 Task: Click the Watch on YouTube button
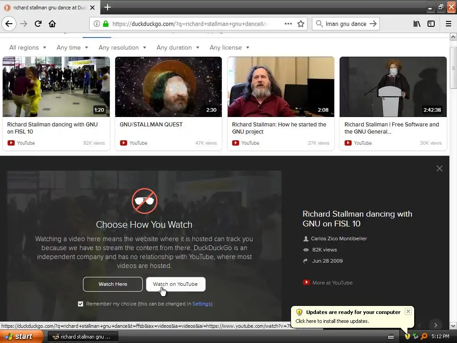175,284
